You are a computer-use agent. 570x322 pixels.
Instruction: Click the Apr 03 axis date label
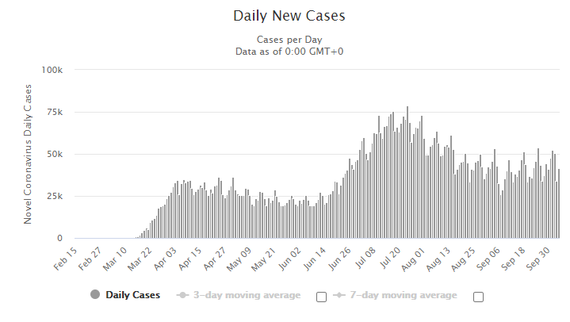165,259
